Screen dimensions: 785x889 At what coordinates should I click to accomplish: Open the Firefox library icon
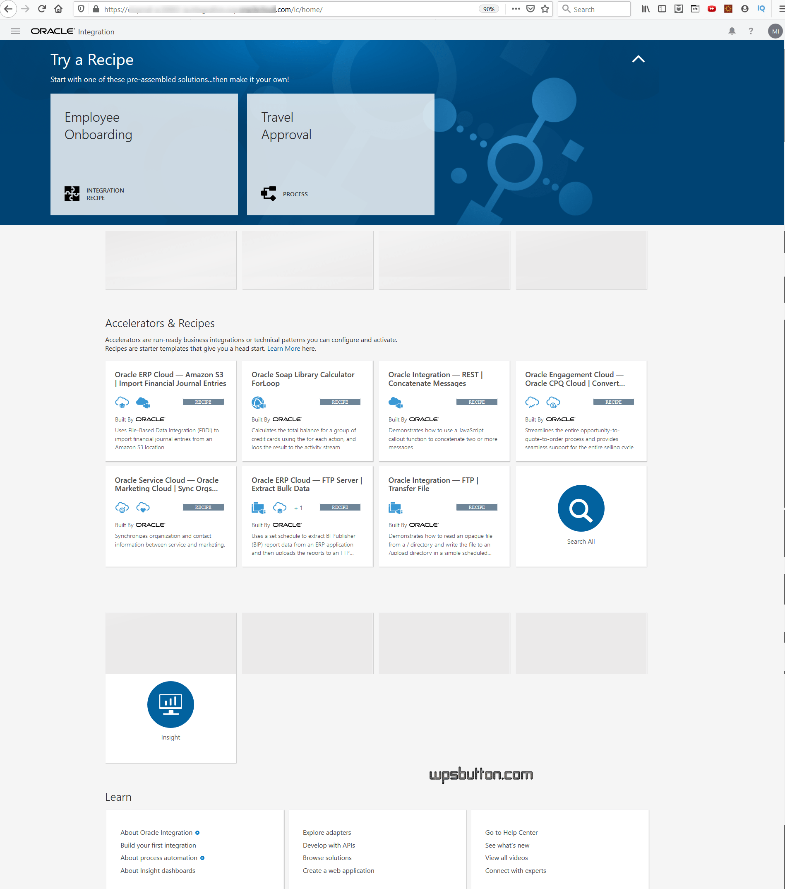pyautogui.click(x=646, y=9)
